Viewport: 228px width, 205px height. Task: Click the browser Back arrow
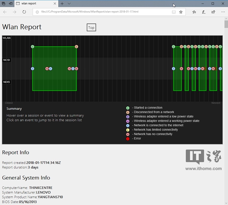[x=5, y=12]
